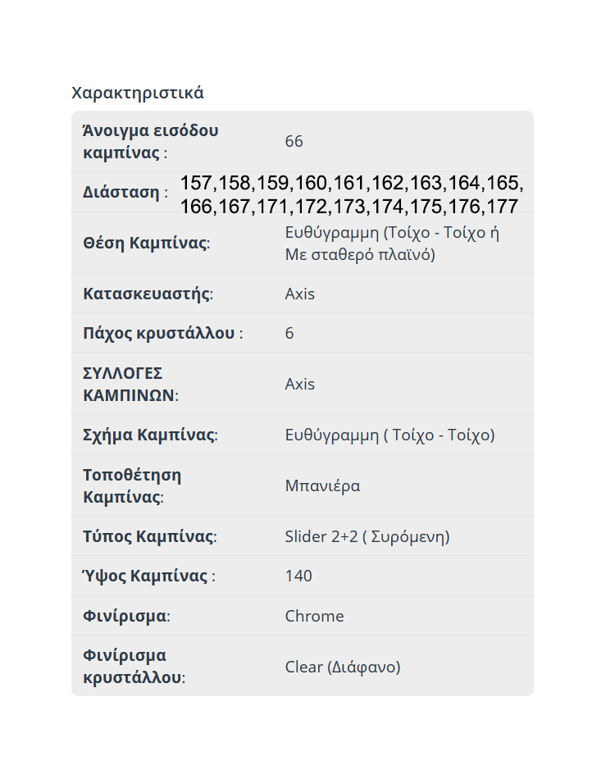
Task: Select the Σχήμα Καμπίνας label
Action: [150, 435]
